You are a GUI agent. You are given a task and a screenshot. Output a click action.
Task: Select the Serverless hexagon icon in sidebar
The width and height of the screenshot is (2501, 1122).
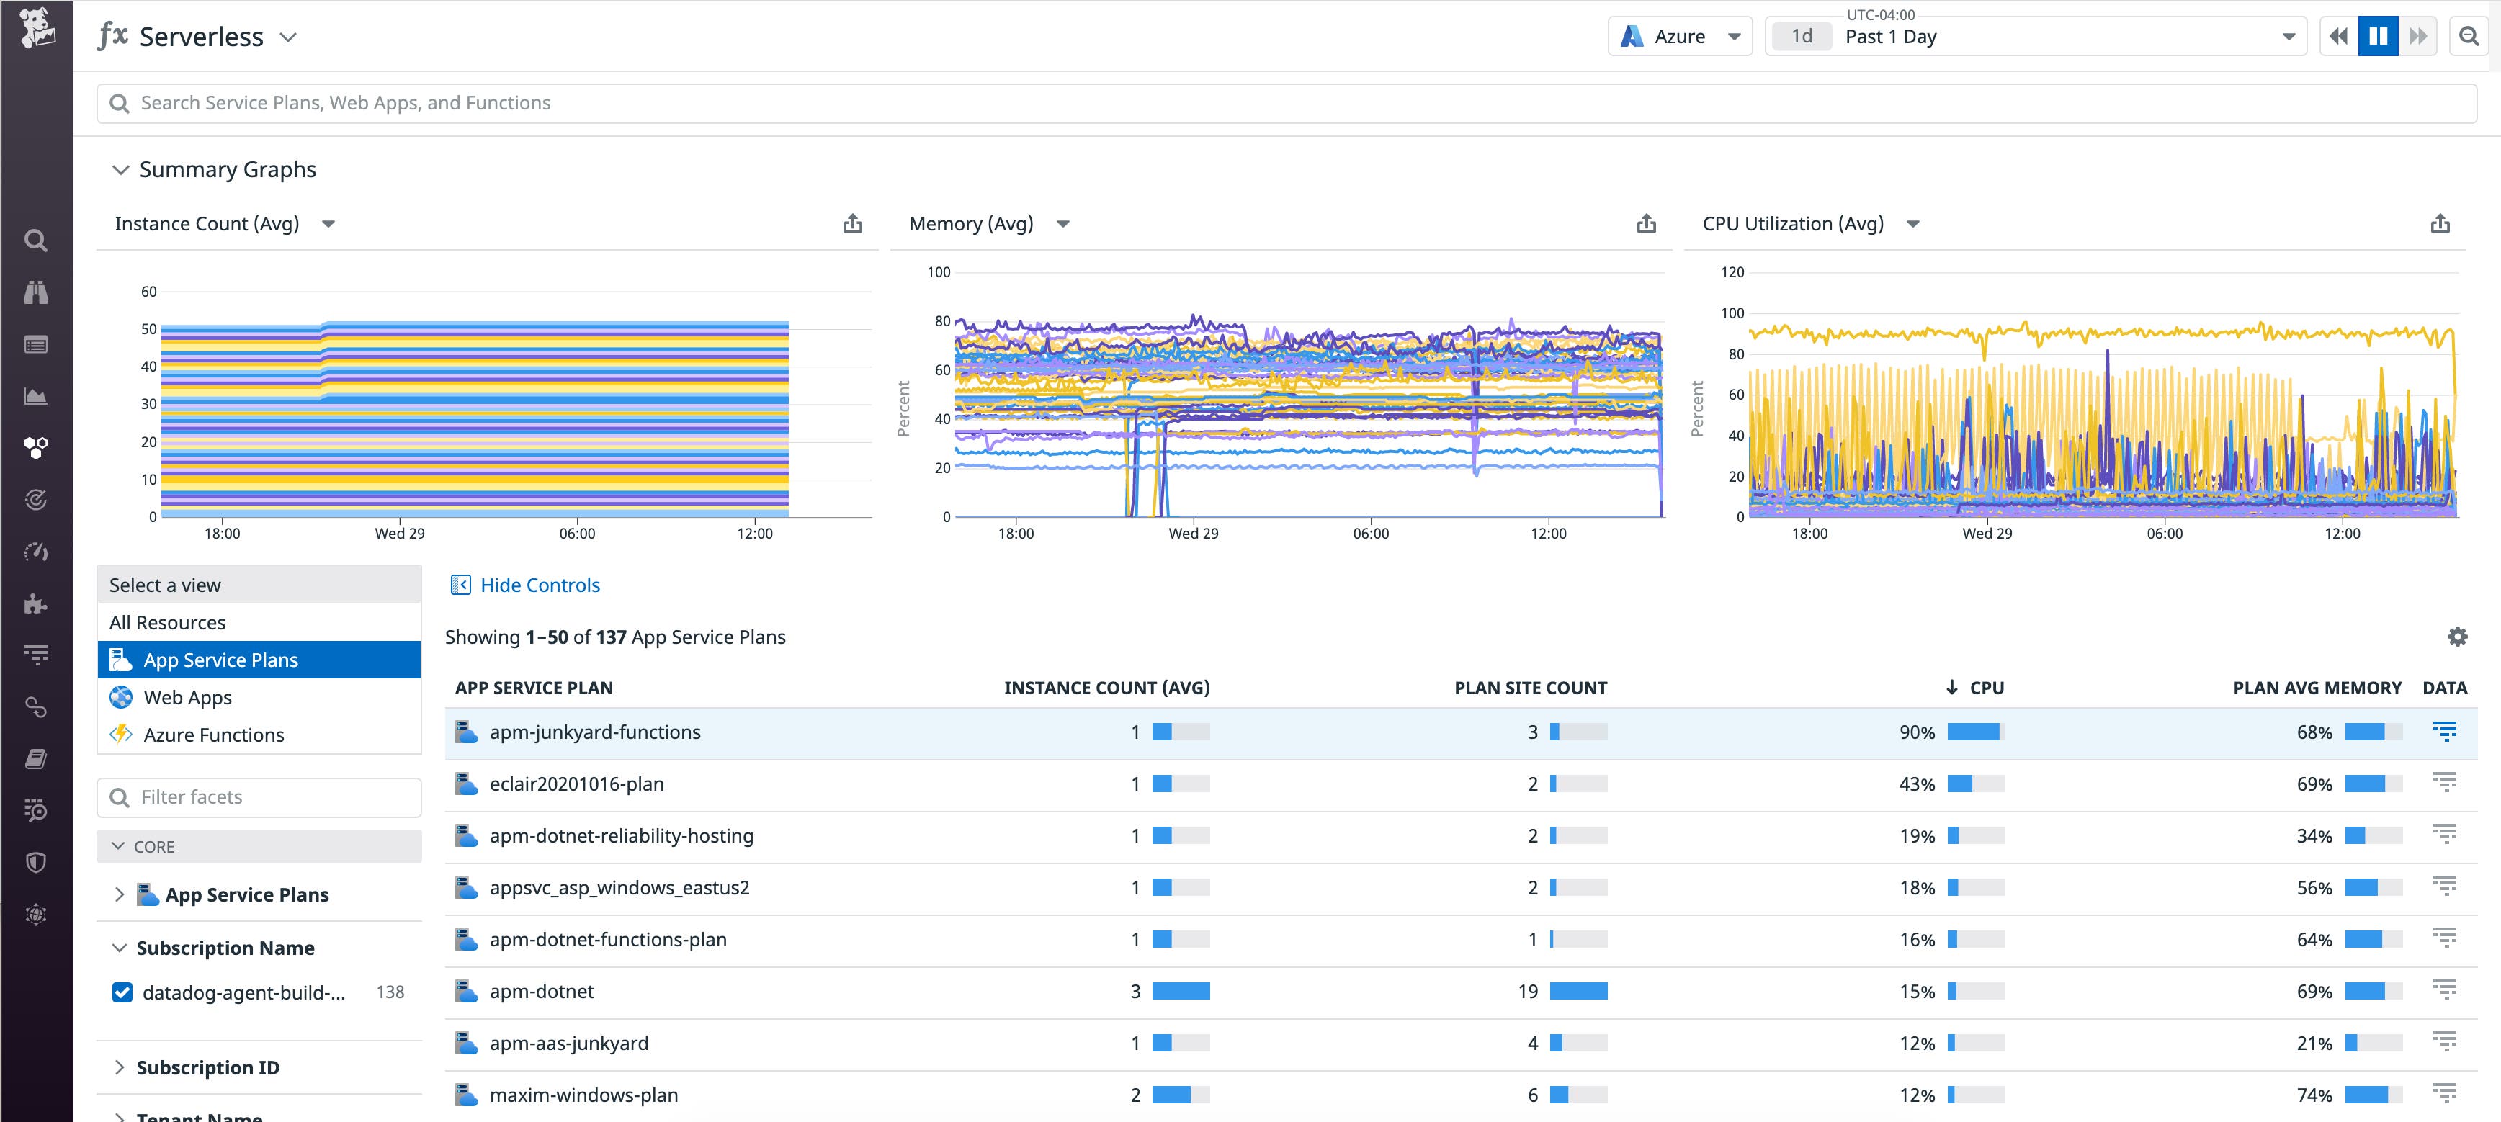pyautogui.click(x=37, y=447)
